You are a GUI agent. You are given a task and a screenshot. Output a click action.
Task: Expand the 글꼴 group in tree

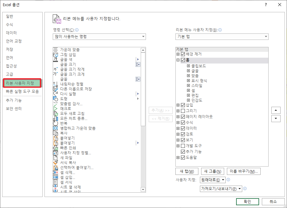188,71
